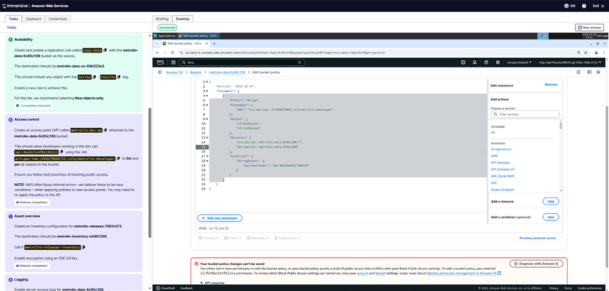This screenshot has width=609, height=291.
Task: Collapse the code fold on line 1
Action: click(207, 82)
